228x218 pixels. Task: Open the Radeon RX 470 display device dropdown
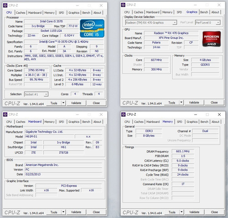click(x=151, y=23)
